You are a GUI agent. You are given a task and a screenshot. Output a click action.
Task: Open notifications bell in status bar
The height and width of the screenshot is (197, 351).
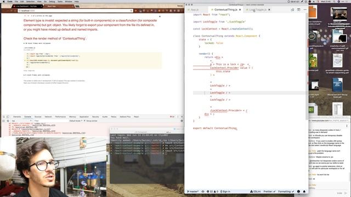tap(304, 192)
